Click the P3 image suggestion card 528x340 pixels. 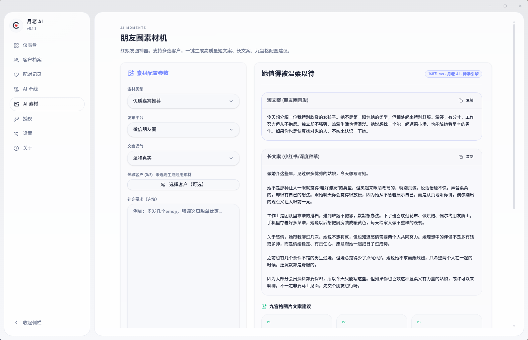coord(447,321)
